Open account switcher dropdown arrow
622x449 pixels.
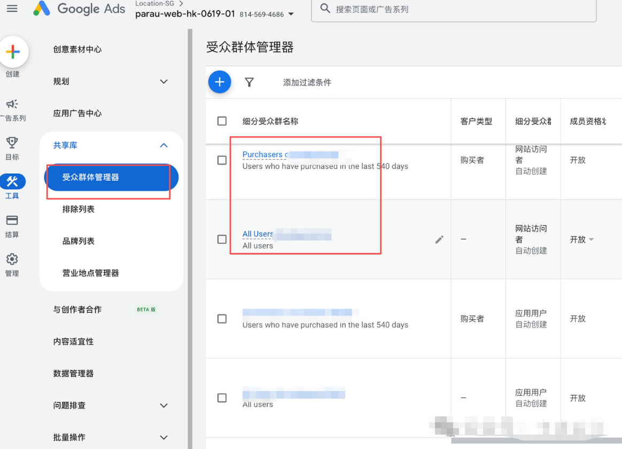coord(291,14)
